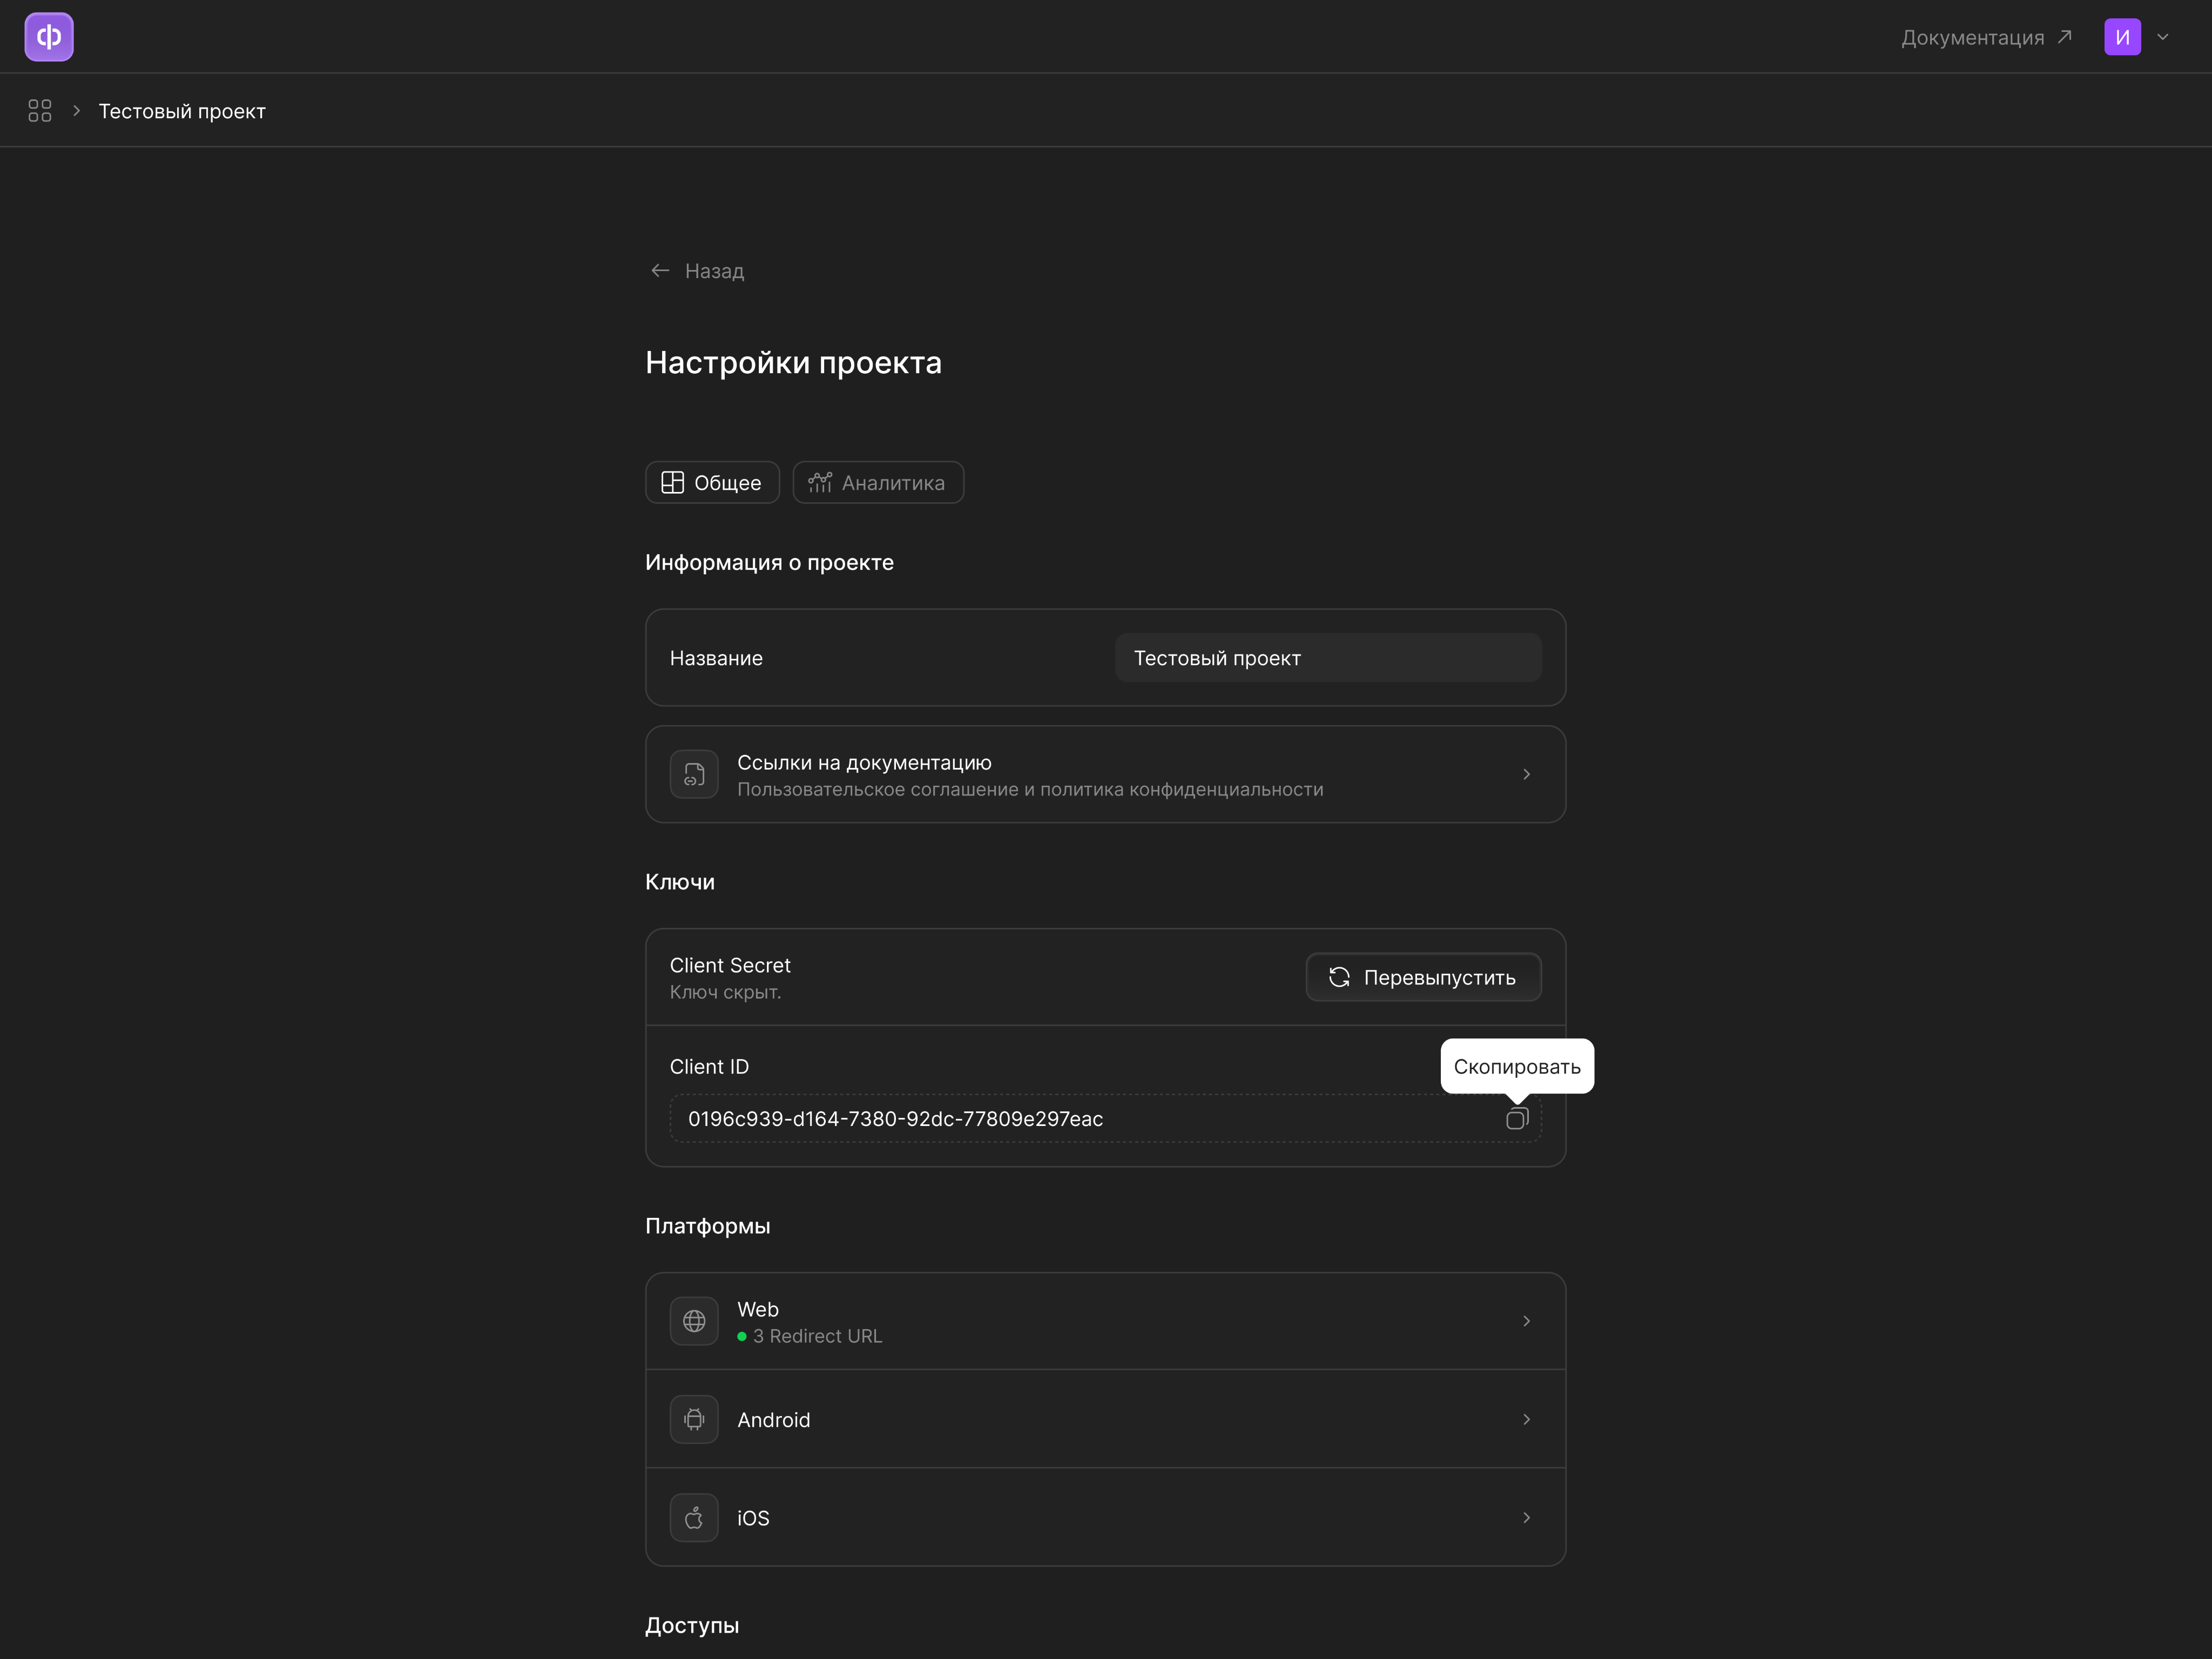Image resolution: width=2212 pixels, height=1659 pixels.
Task: Click Перевыпустить to reissue Client Secret
Action: 1423,977
